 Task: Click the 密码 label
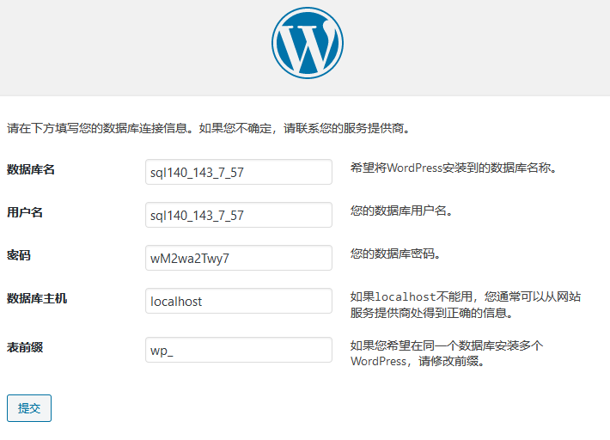click(x=19, y=255)
